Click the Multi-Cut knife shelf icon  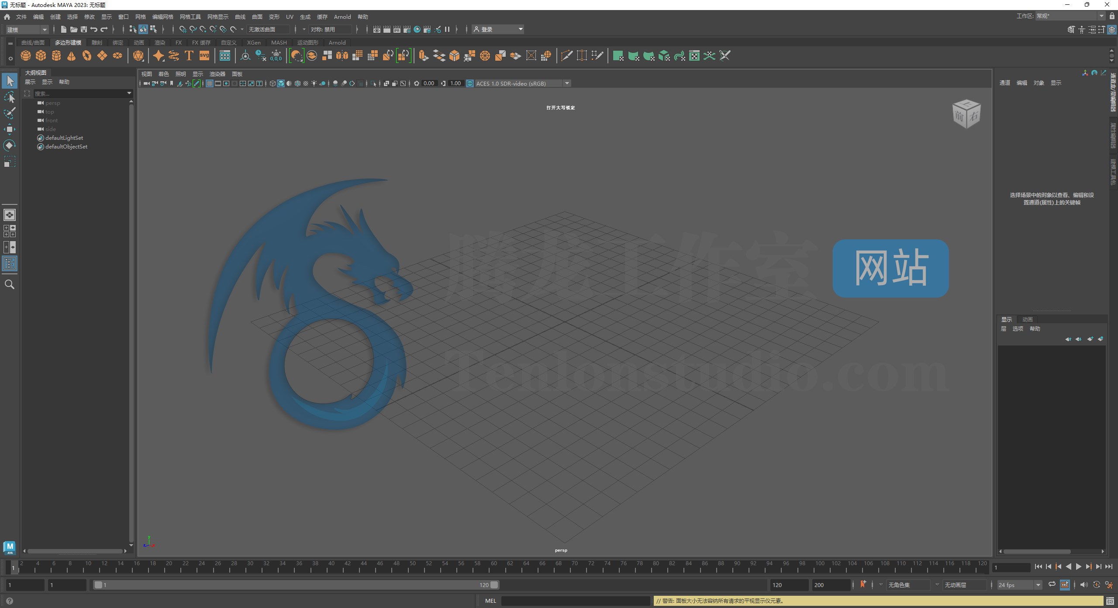tap(566, 56)
